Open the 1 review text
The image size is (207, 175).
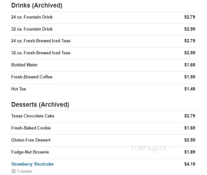24,171
